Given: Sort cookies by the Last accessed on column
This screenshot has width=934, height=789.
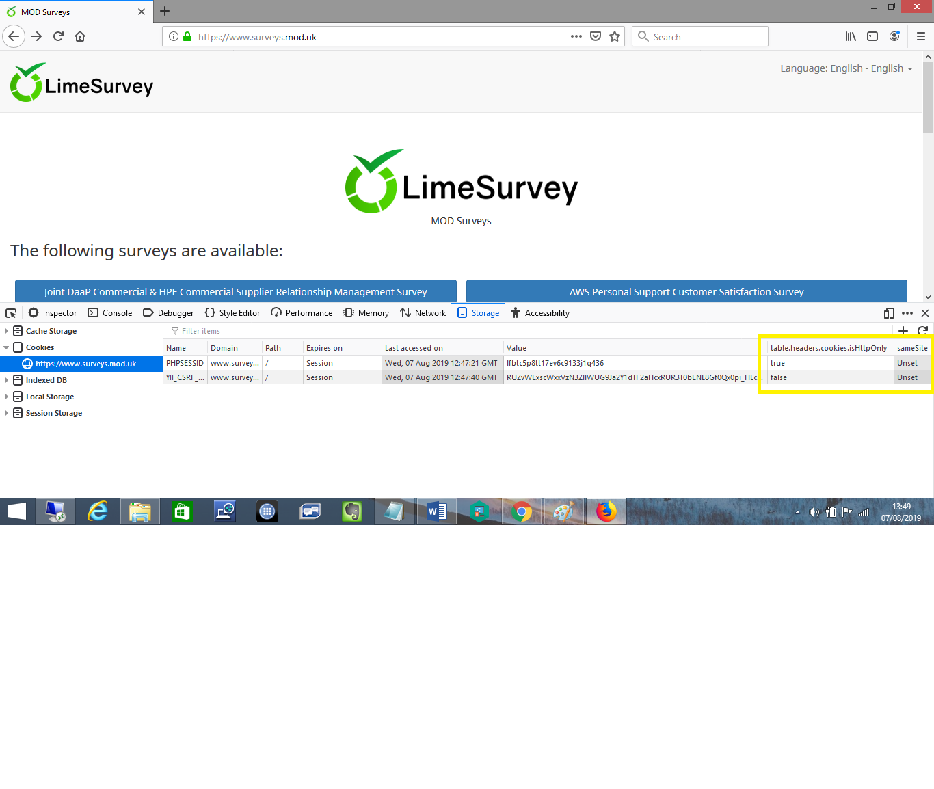Looking at the screenshot, I should [442, 348].
